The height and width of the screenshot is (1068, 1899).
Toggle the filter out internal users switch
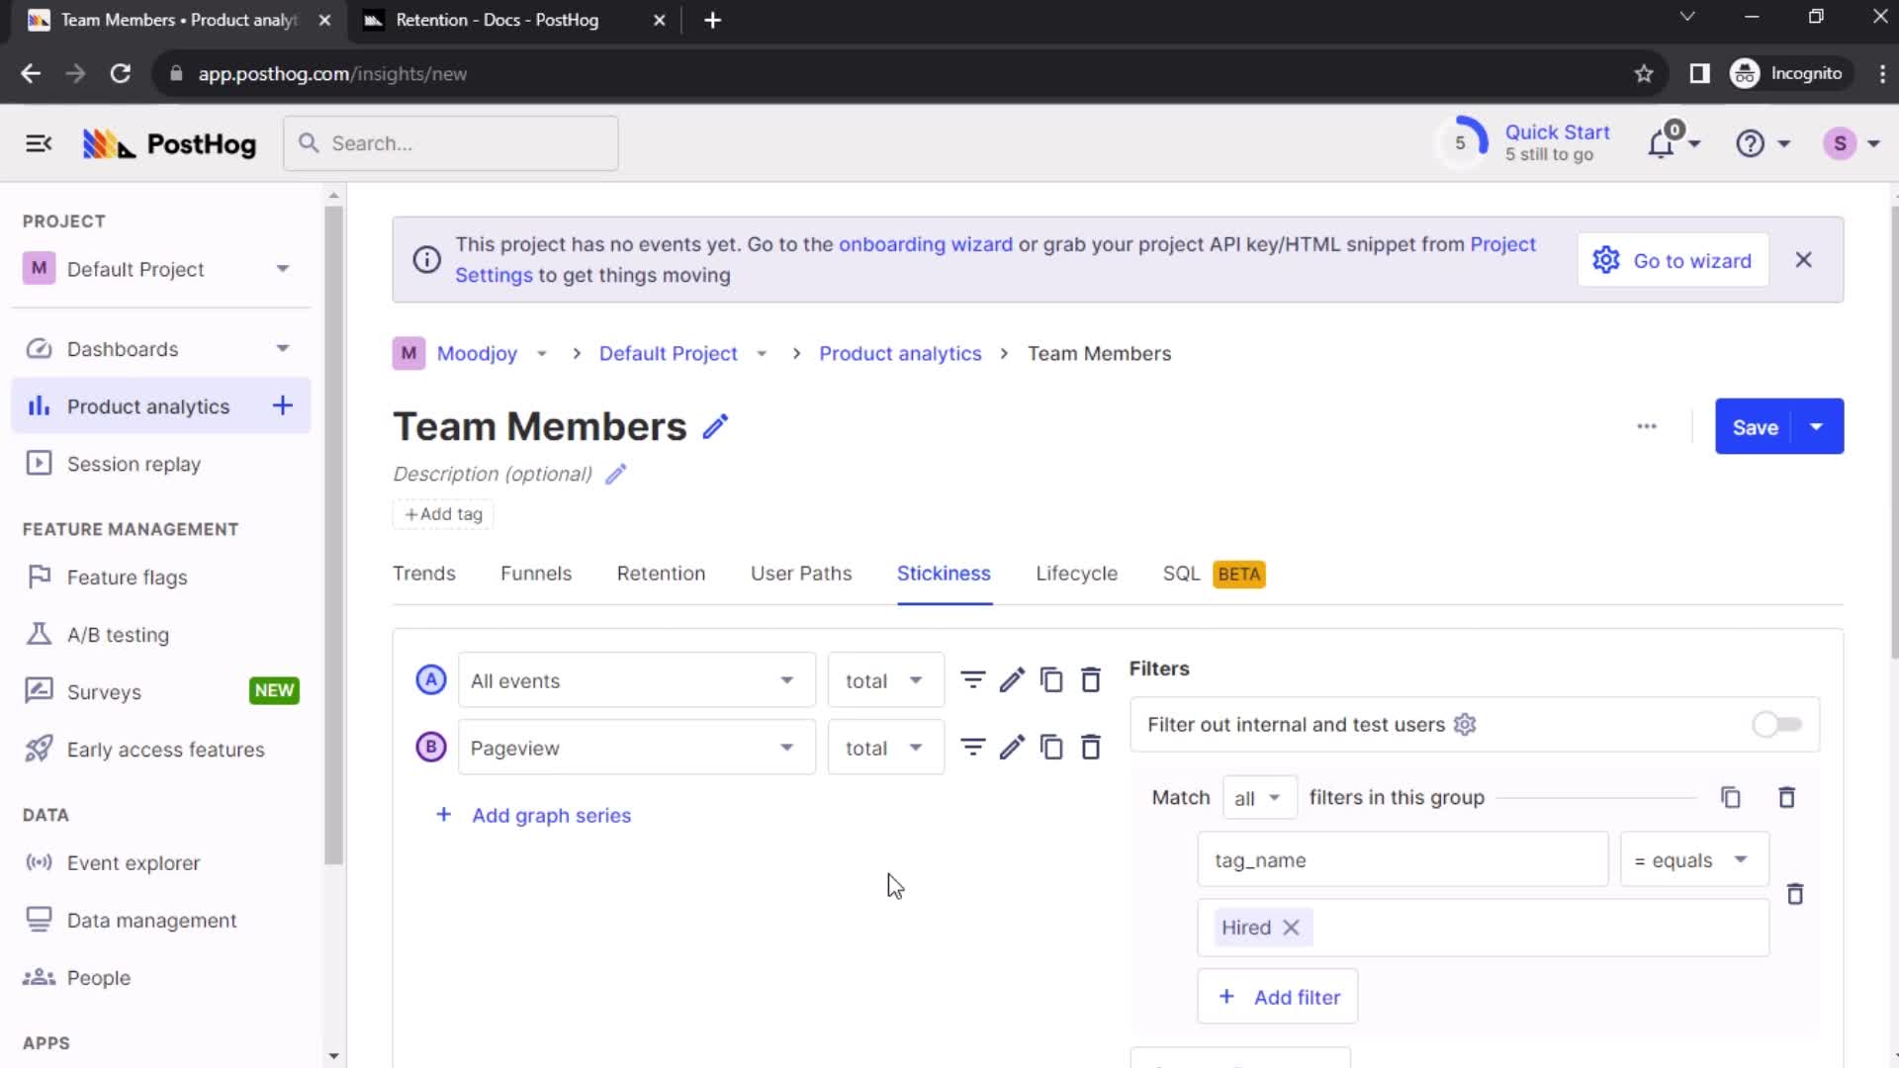(1776, 724)
